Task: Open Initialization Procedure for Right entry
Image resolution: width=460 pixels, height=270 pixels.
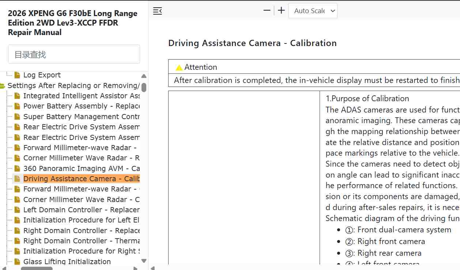Action: coord(82,251)
